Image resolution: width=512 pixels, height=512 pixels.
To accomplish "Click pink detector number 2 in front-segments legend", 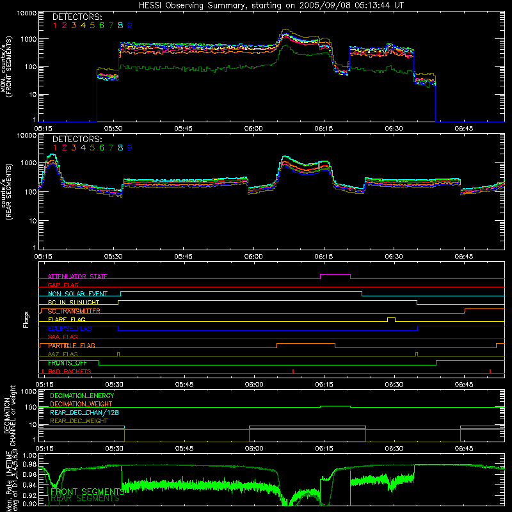I will click(x=65, y=26).
